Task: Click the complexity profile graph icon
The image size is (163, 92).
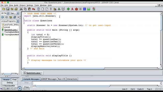Action: [55, 9]
